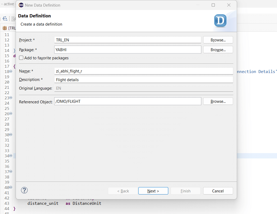This screenshot has width=277, height=214.
Task: Click the table icon on the TRL editor tab
Action: 5,28
